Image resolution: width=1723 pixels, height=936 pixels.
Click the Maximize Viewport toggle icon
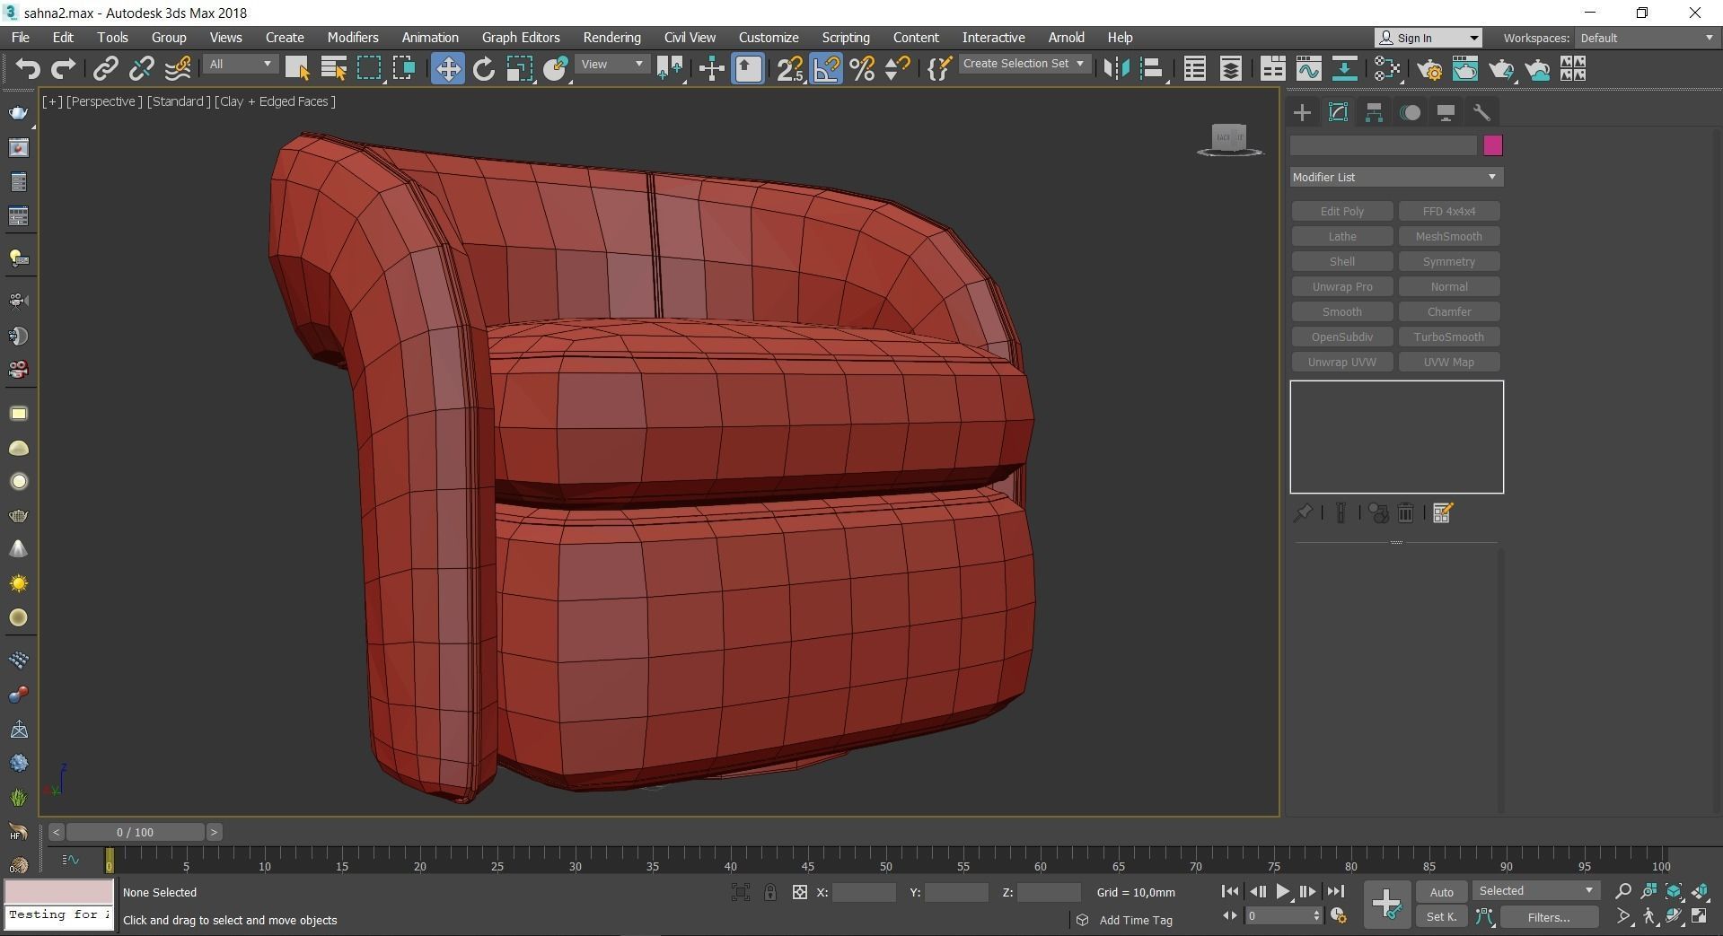click(x=1700, y=916)
